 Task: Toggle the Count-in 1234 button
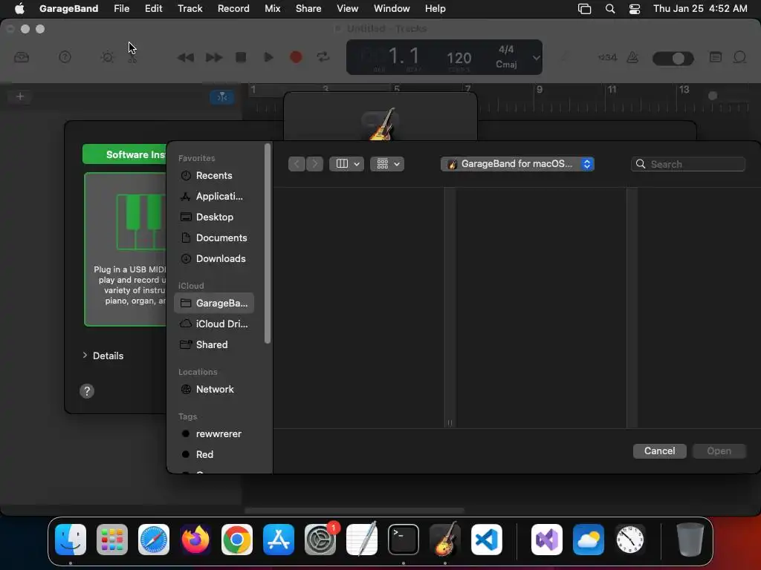[x=607, y=57]
